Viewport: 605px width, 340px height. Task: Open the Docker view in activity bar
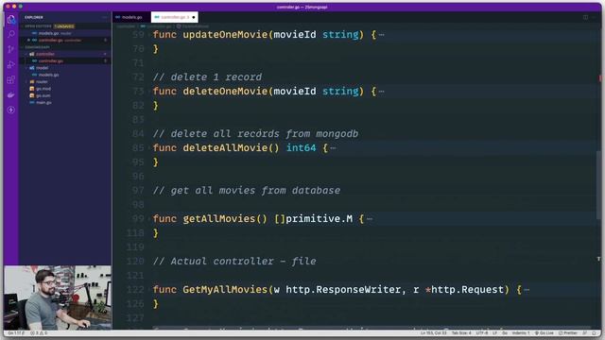(x=11, y=94)
